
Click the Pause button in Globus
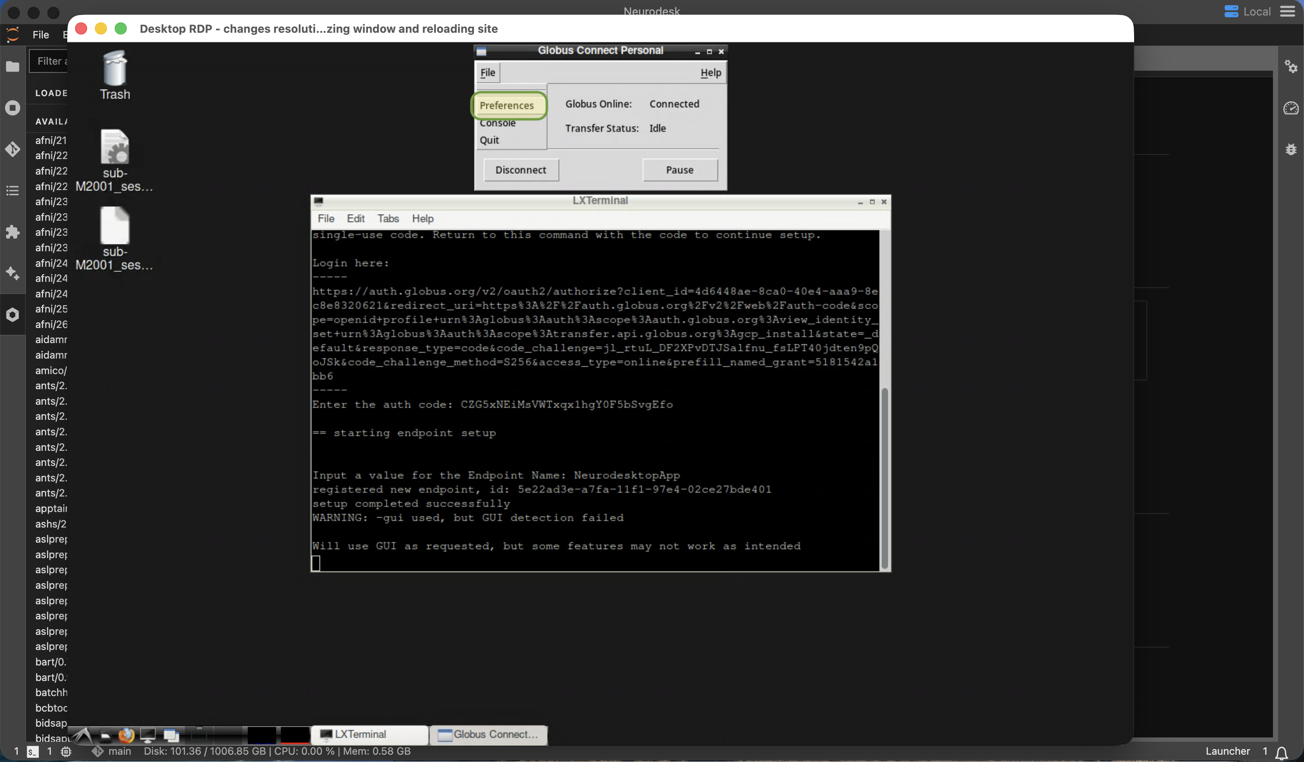click(x=680, y=170)
